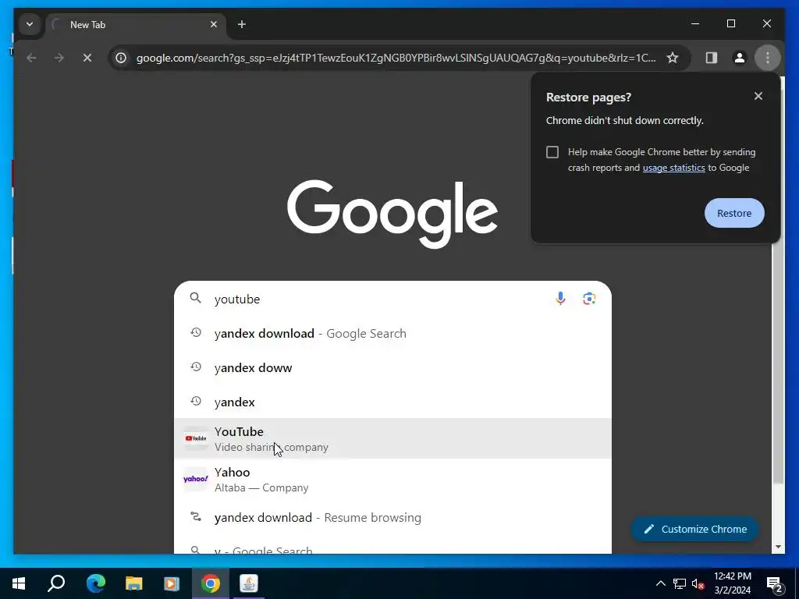Open the network tray icon
This screenshot has height=599, width=799.
tap(680, 583)
